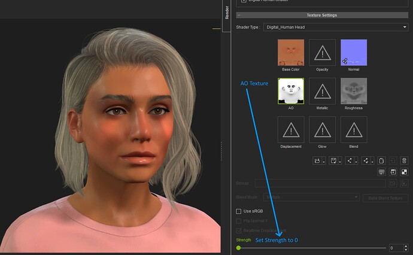This screenshot has height=255, width=413.
Task: Click the Strength slider handle
Action: [x=238, y=248]
